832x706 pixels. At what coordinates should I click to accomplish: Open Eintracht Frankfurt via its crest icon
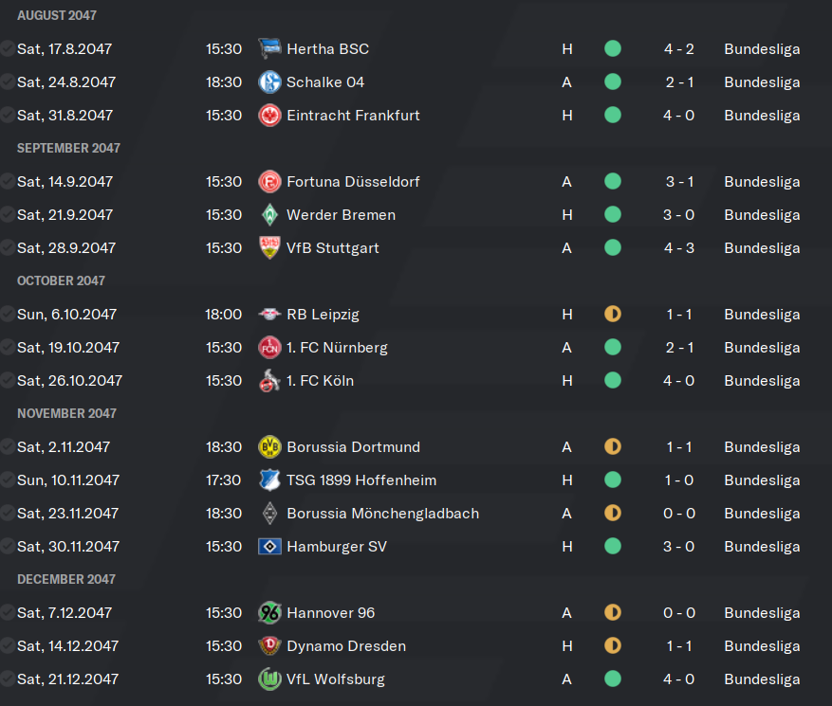[269, 115]
